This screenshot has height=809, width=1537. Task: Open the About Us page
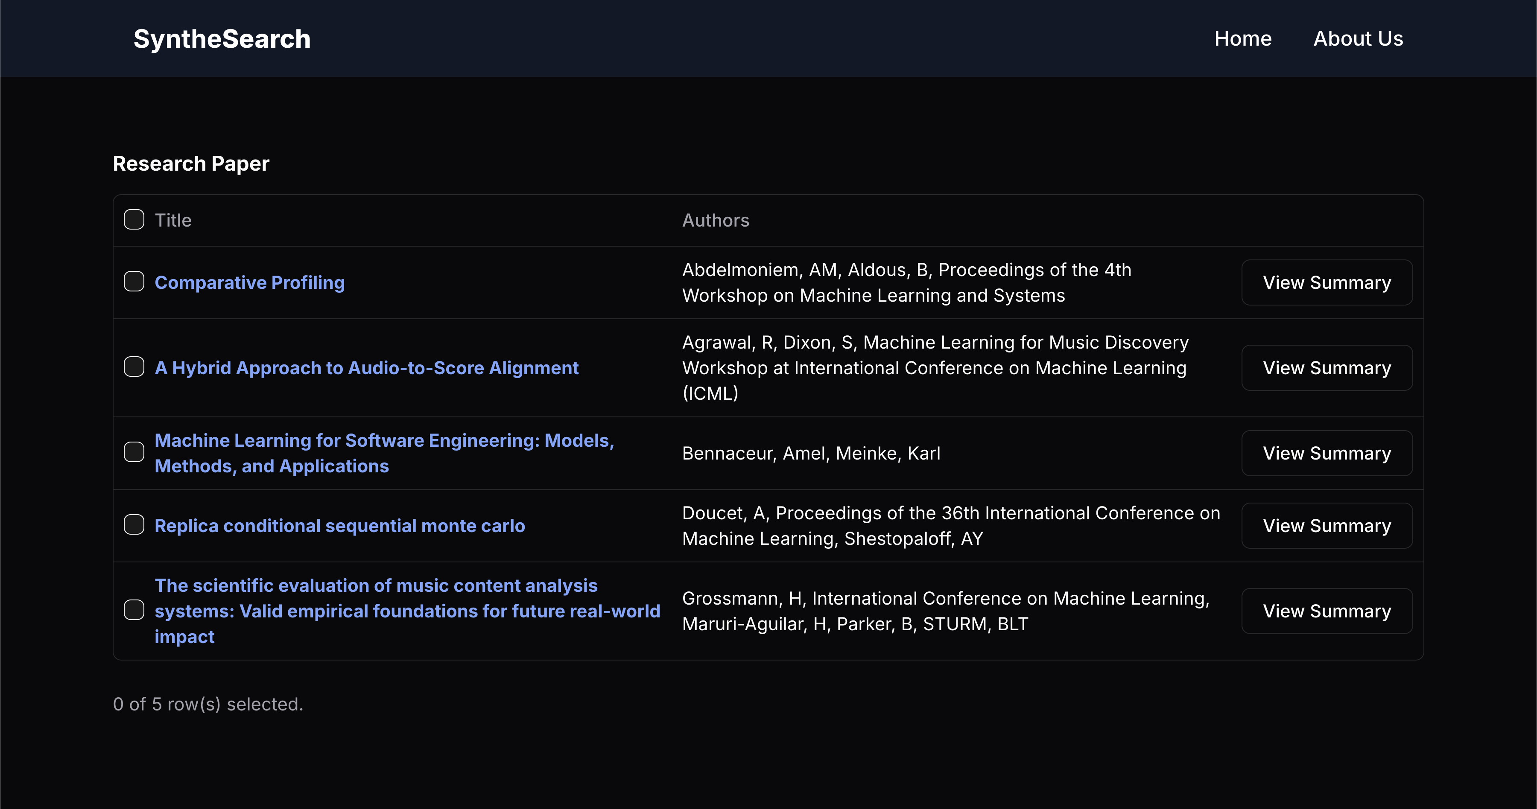pyautogui.click(x=1357, y=39)
